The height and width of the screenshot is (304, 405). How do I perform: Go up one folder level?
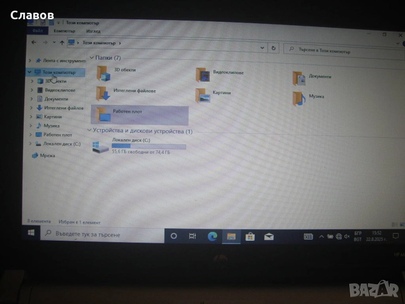click(62, 43)
